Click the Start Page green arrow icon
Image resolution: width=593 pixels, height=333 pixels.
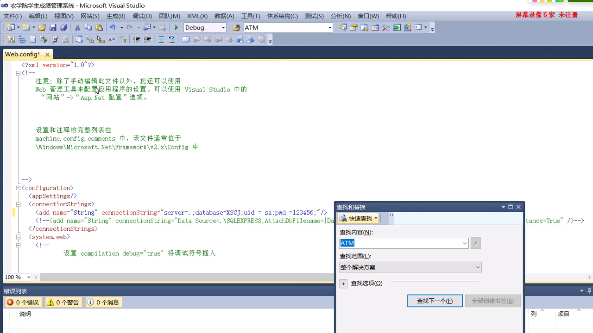click(x=397, y=28)
